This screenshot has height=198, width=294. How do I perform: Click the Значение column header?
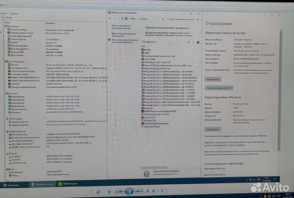coord(50,23)
